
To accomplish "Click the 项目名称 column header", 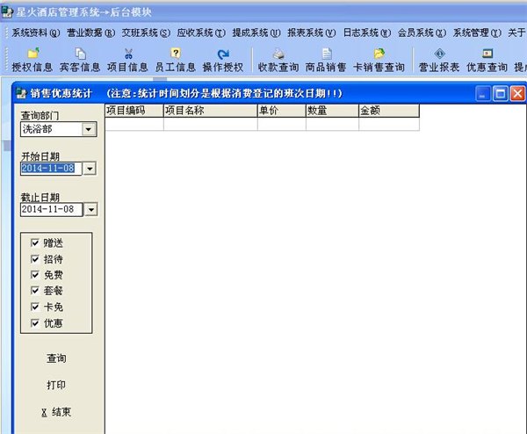I will tap(211, 111).
